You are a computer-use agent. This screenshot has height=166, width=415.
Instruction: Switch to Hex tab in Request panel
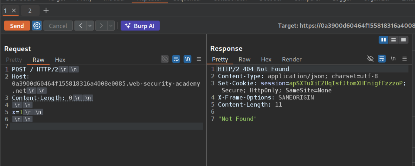pos(60,60)
